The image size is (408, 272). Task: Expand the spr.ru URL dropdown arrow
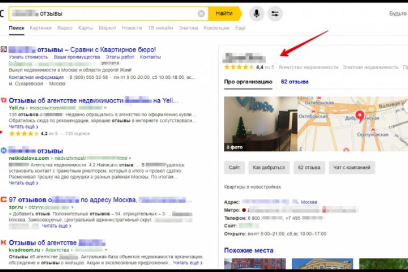tap(73, 207)
